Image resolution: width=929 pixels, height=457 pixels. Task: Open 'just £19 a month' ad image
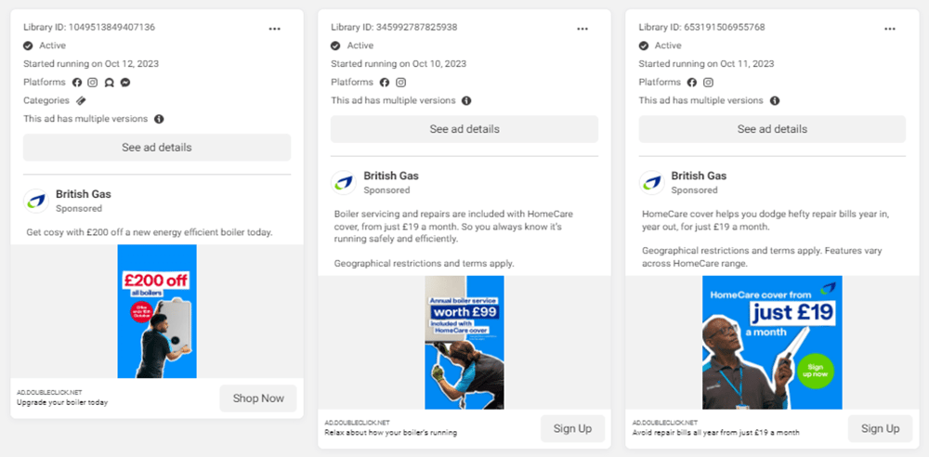tap(772, 342)
